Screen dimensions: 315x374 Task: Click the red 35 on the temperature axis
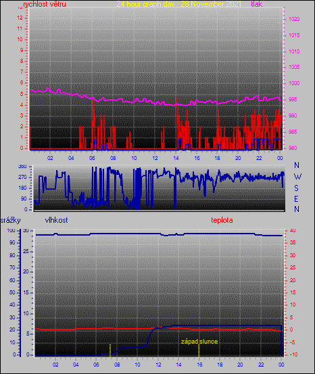click(x=293, y=242)
